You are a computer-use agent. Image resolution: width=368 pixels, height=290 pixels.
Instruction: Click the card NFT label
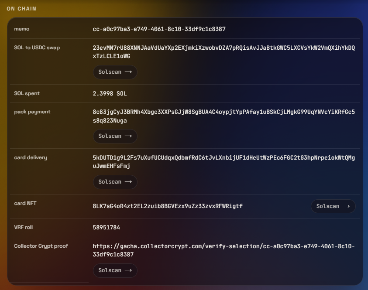[25, 203]
